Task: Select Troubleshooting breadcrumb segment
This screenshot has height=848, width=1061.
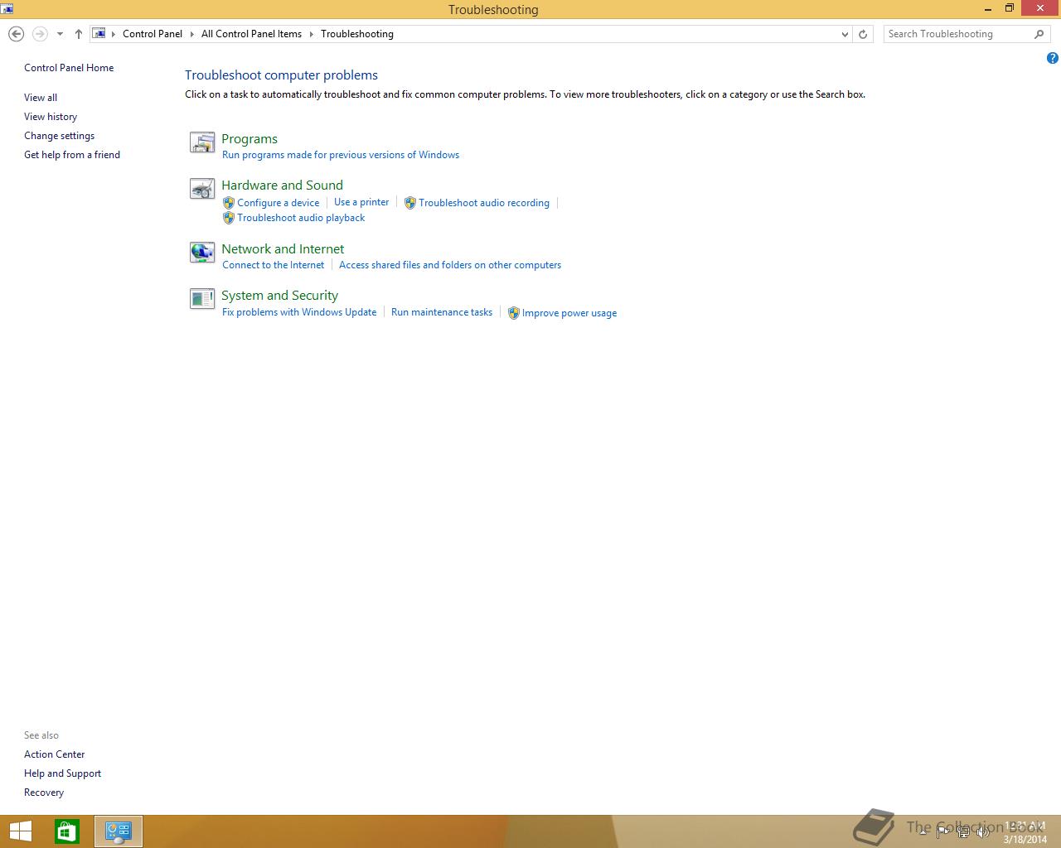Action: (x=357, y=34)
